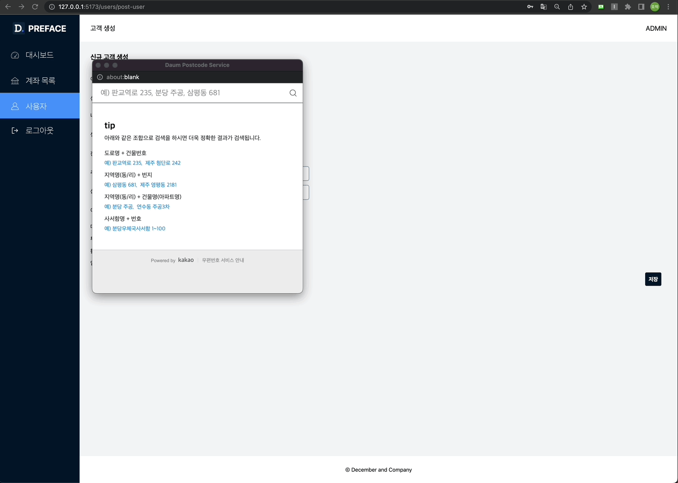Click the kakao logo link in popup footer

186,260
